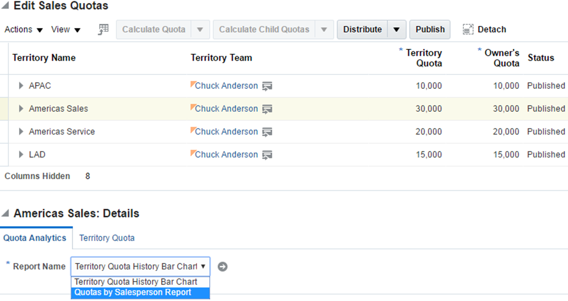Open the View menu
Image resolution: width=568 pixels, height=301 pixels.
(x=66, y=29)
